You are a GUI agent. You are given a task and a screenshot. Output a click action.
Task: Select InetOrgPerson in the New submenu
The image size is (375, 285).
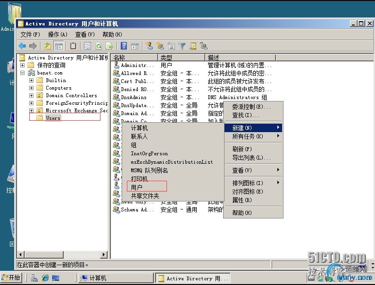pos(173,153)
